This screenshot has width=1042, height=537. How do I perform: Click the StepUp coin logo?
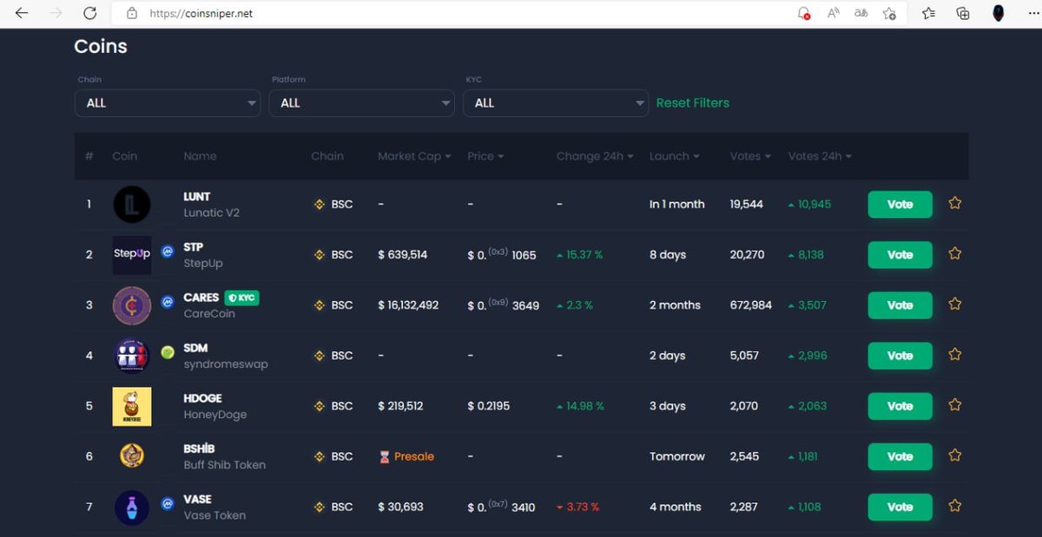pos(132,255)
